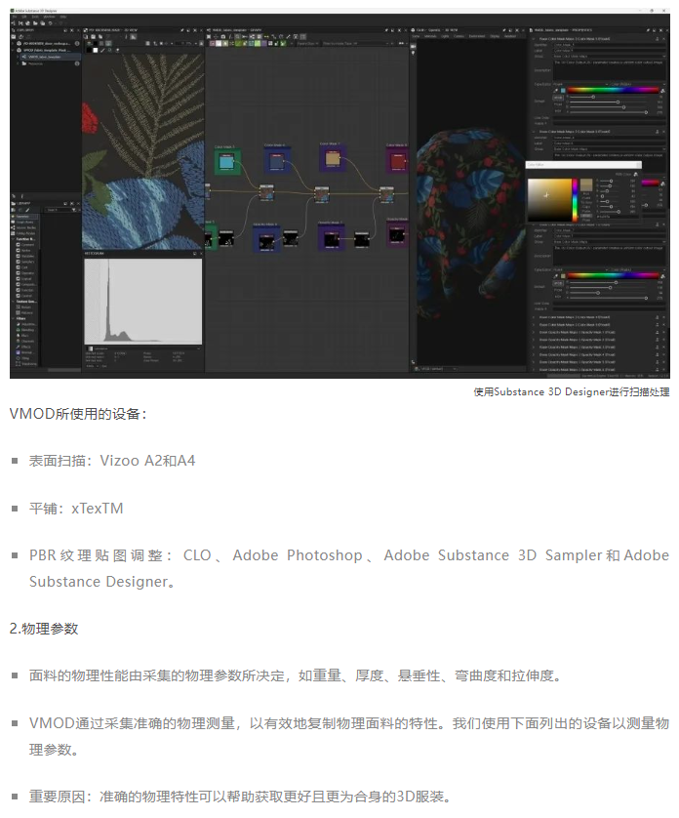Click the G slider handle in first color section
This screenshot has height=818, width=679.
pyautogui.click(x=618, y=102)
